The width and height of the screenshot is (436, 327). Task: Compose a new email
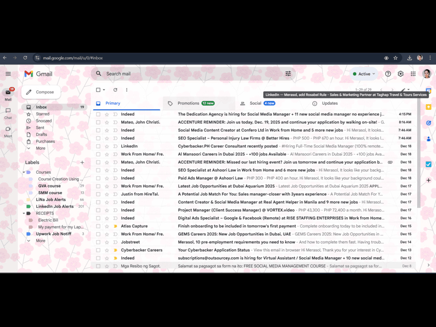point(41,92)
